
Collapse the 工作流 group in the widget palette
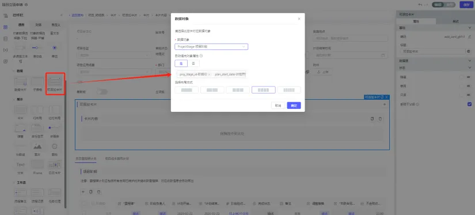[x=14, y=182]
